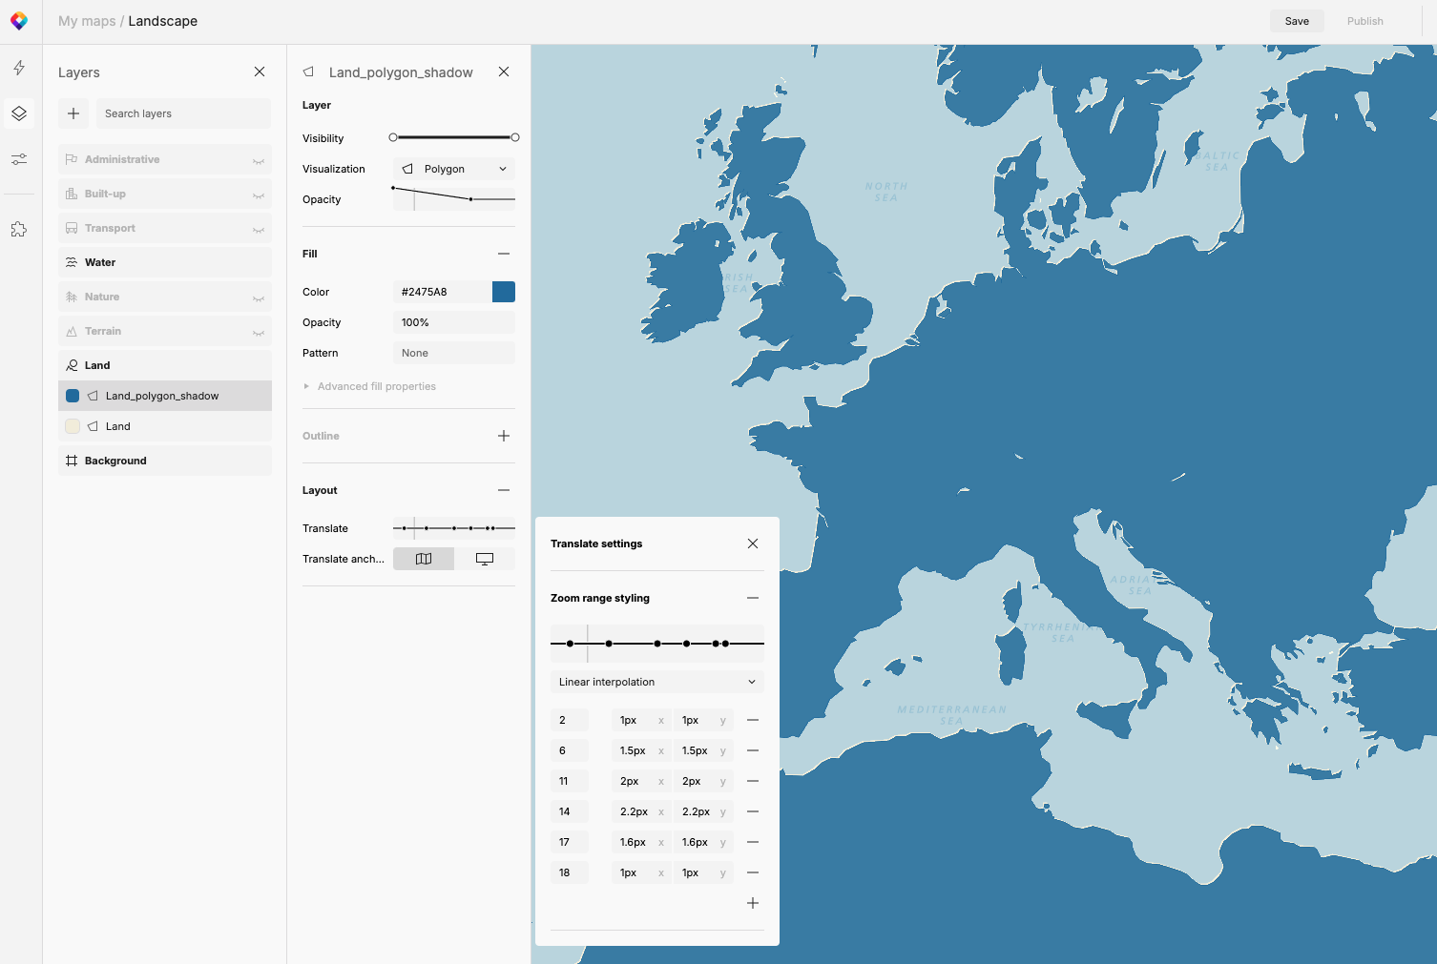The image size is (1437, 964).
Task: Select the Land layer in the list
Action: pos(118,426)
